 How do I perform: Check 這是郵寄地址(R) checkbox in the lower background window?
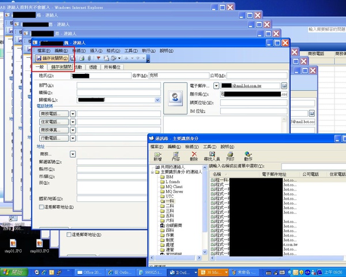pos(69,235)
